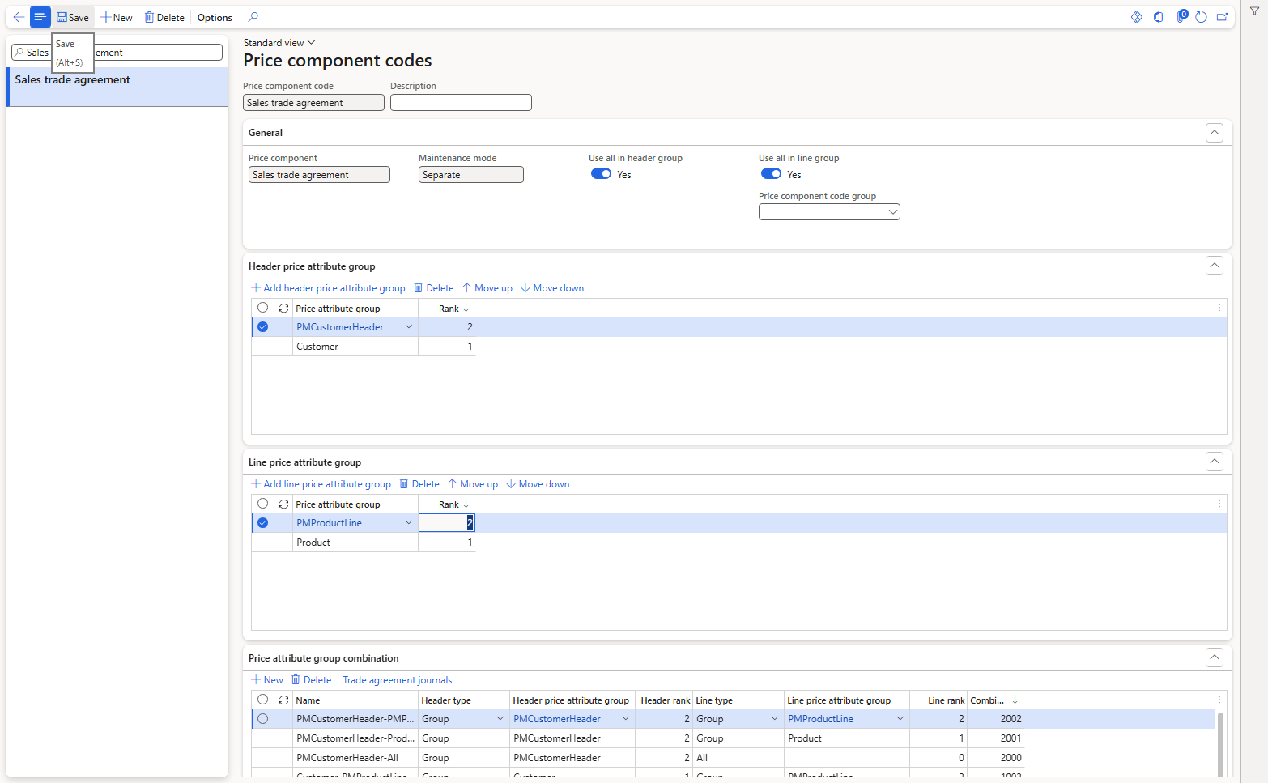The image size is (1268, 783).
Task: Open the Standard view dropdown
Action: [x=279, y=43]
